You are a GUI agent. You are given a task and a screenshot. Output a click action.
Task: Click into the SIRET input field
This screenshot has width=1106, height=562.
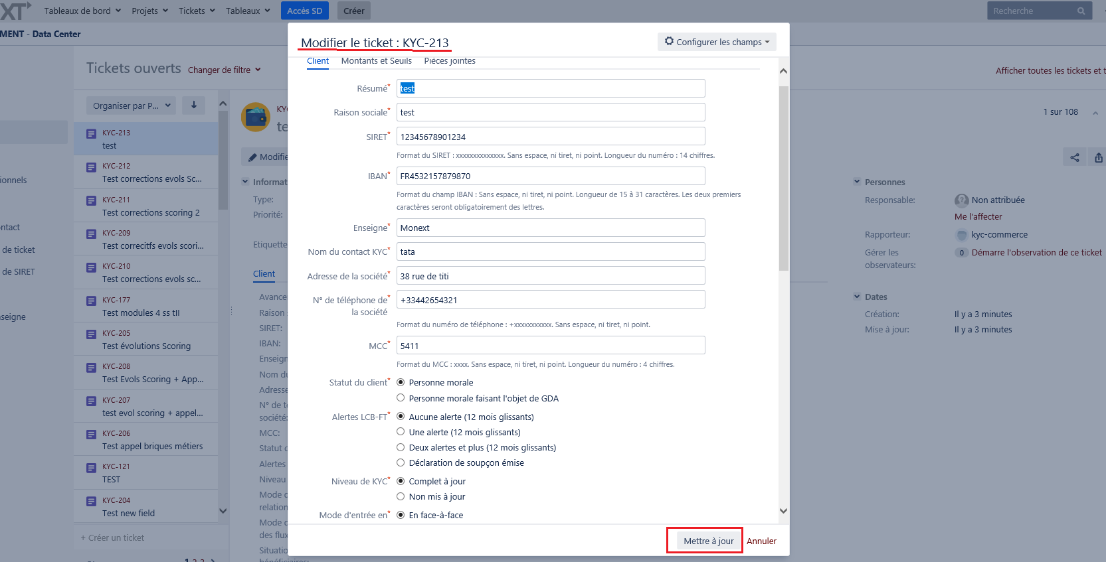[550, 137]
